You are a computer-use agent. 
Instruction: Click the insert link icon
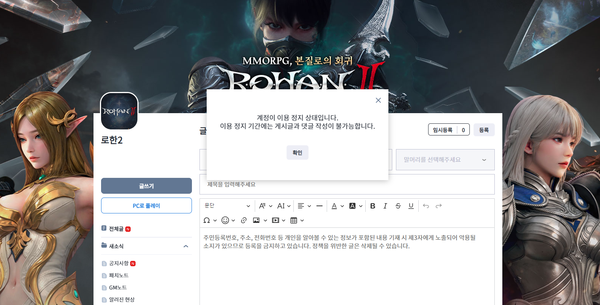coord(244,220)
